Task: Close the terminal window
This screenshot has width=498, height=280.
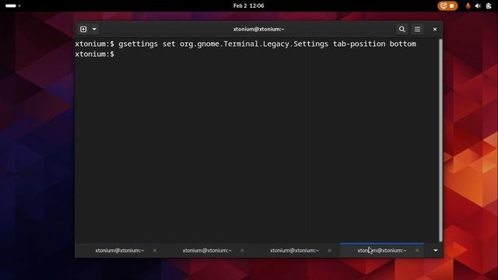Action: 435,30
